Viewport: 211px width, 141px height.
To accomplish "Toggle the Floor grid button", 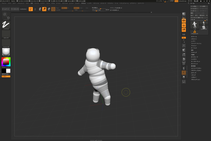I will tap(184, 25).
